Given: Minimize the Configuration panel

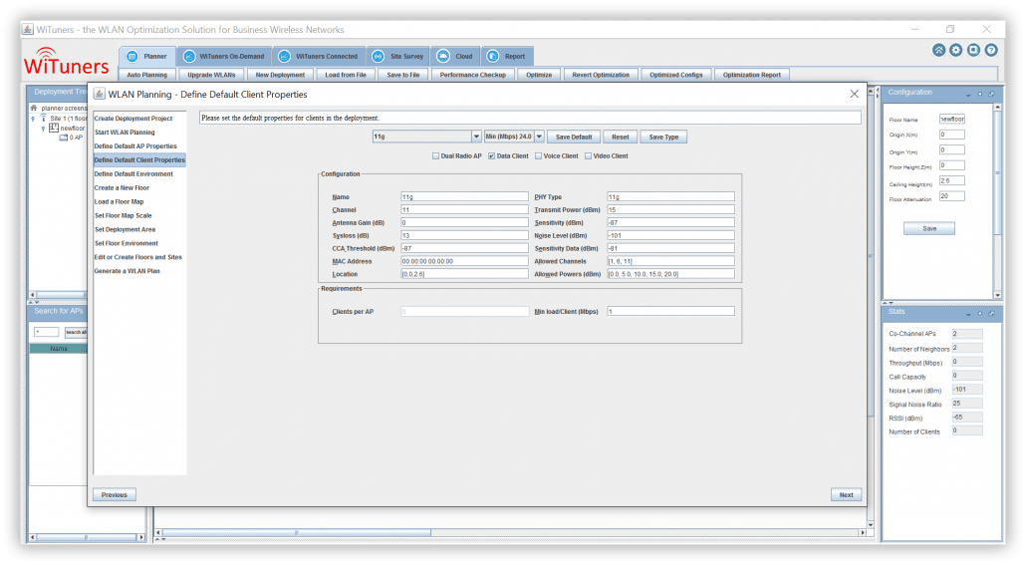Looking at the screenshot, I should [x=968, y=95].
